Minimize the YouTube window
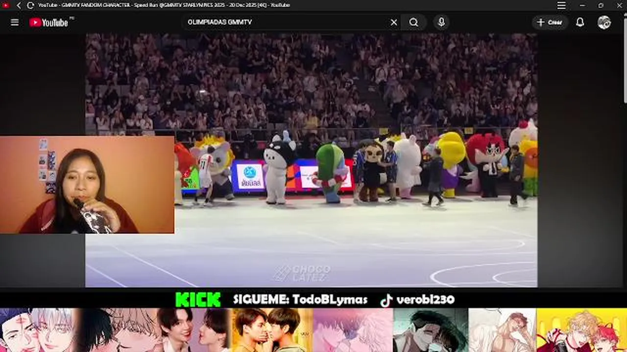Screen dimensions: 627x352 pyautogui.click(x=582, y=5)
